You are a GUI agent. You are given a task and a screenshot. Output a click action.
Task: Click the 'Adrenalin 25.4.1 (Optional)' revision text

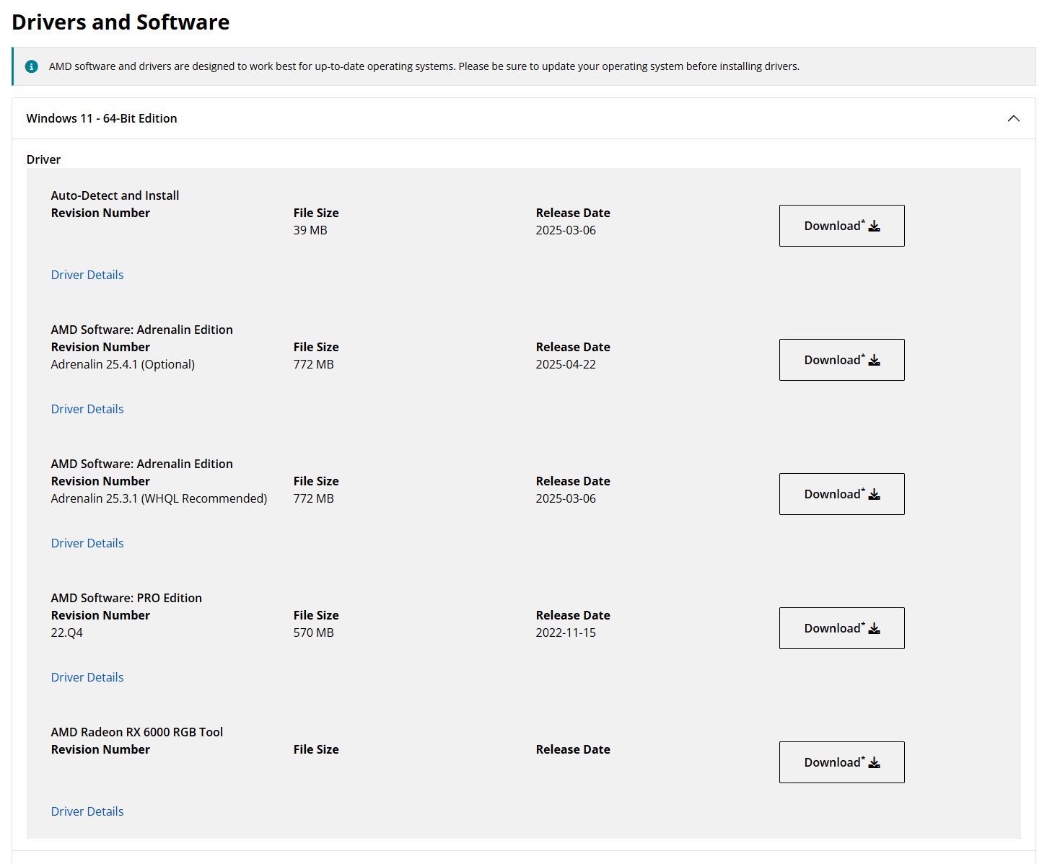[x=123, y=364]
